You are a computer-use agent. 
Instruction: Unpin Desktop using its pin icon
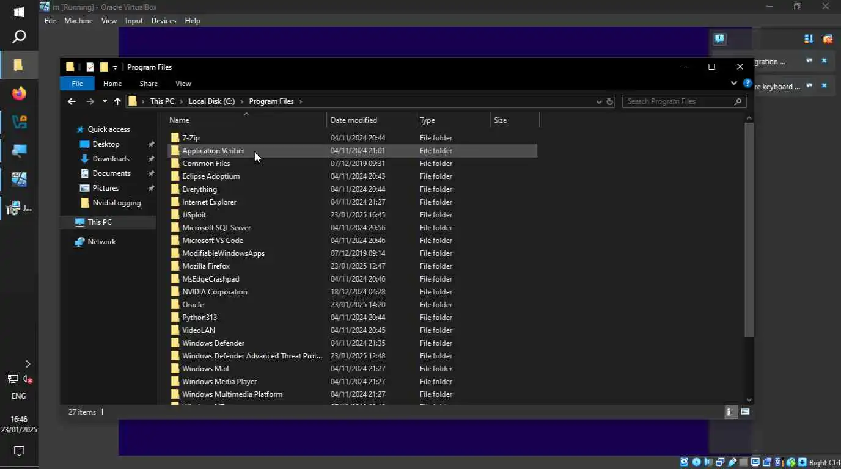tap(151, 144)
